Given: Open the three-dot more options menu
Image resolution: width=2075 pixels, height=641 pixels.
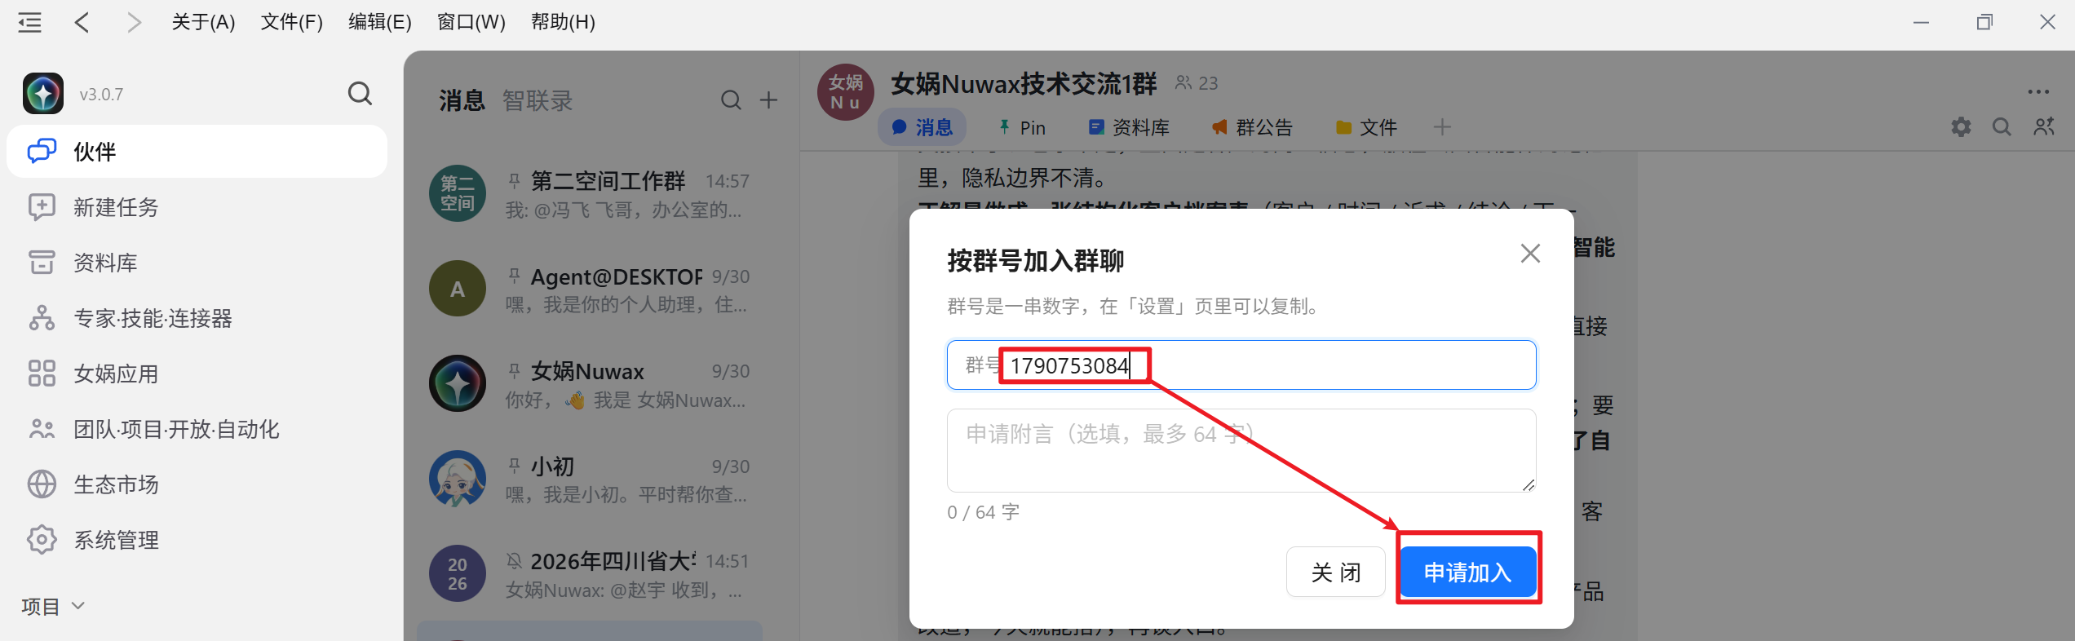Looking at the screenshot, I should [2038, 91].
